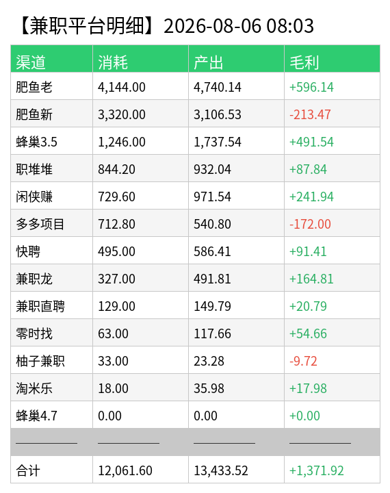Click the 产出 column header
The height and width of the screenshot is (493, 390).
tap(236, 59)
